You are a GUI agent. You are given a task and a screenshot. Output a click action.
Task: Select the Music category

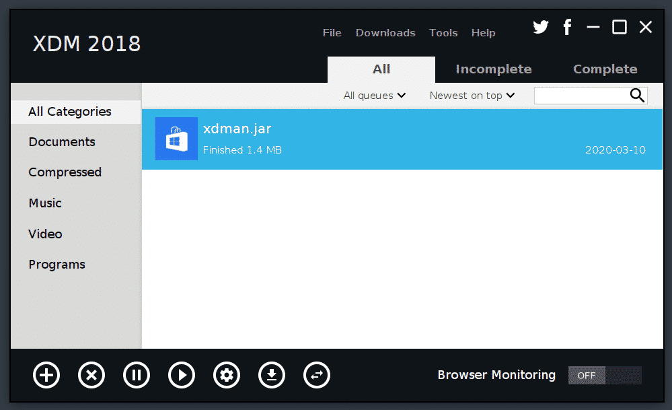tap(45, 203)
